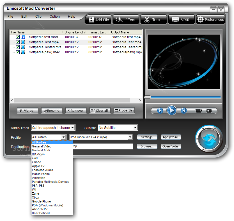234x221 pixels.
Task: Select Google Phone profile entry
Action: [x=52, y=201]
